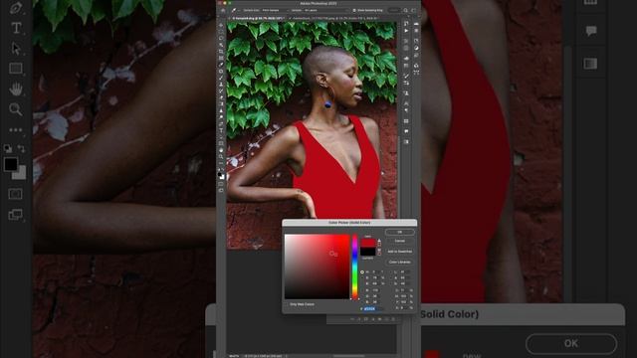This screenshot has height=358, width=637.
Task: Open the Adjustments half-circle panel icon
Action: coord(416,48)
